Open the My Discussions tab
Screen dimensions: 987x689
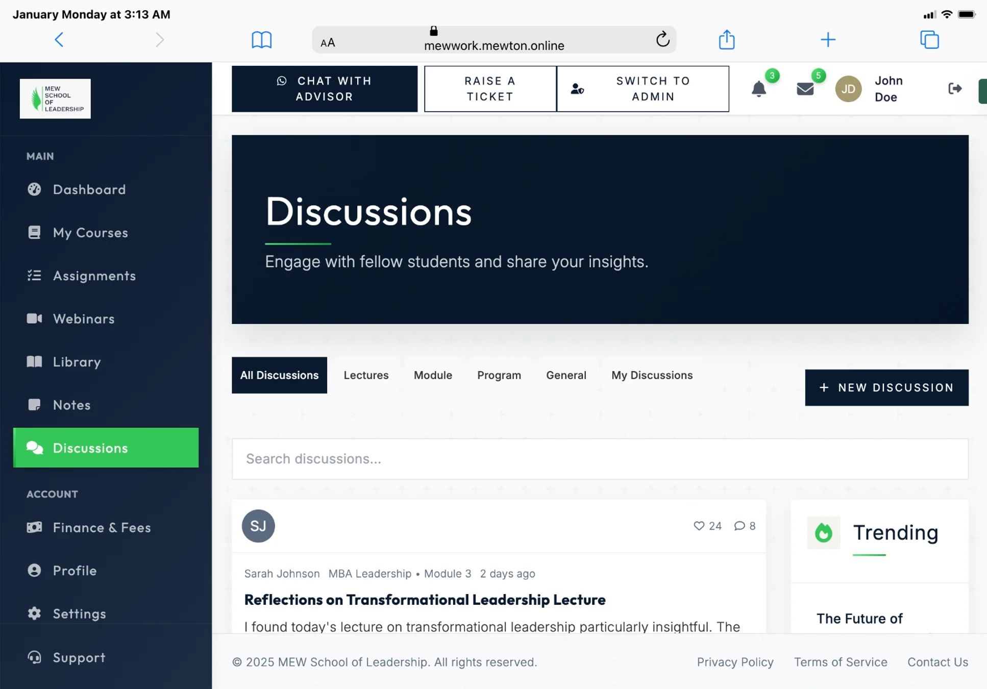pyautogui.click(x=652, y=375)
